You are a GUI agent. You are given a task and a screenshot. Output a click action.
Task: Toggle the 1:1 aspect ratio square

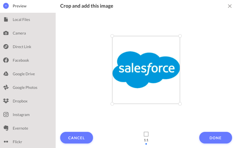(x=146, y=134)
